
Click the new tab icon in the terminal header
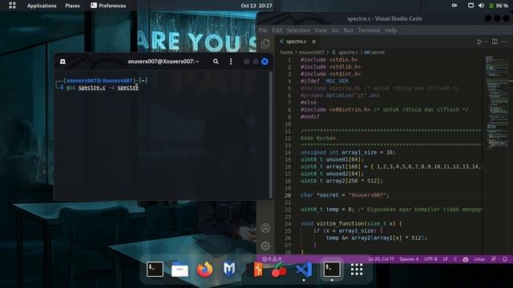pos(63,62)
